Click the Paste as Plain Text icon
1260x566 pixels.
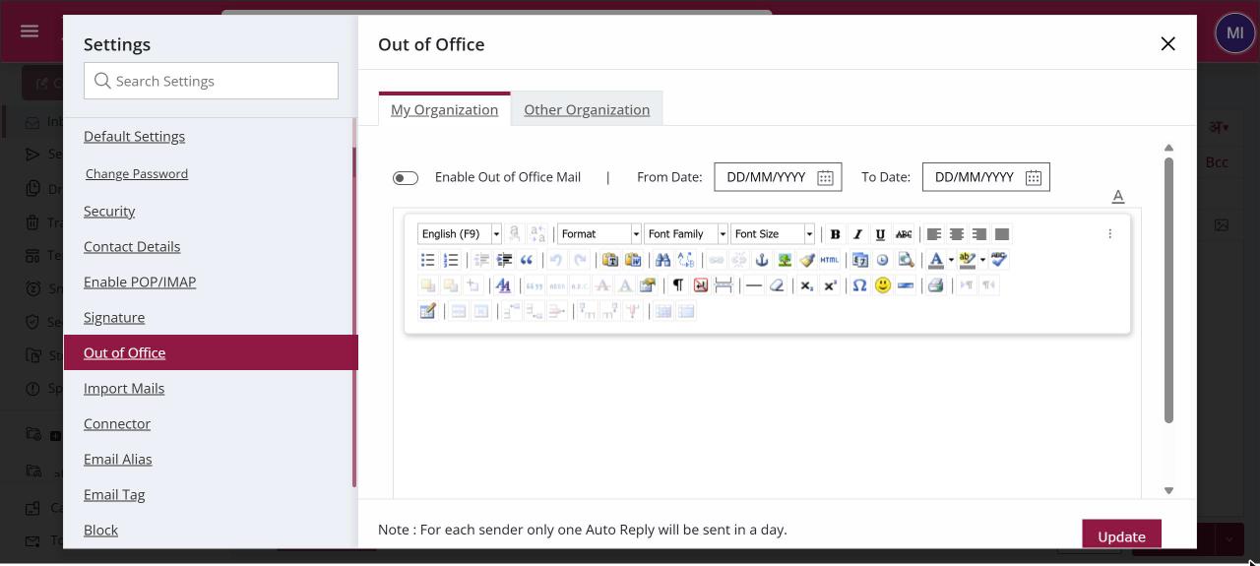(x=610, y=260)
